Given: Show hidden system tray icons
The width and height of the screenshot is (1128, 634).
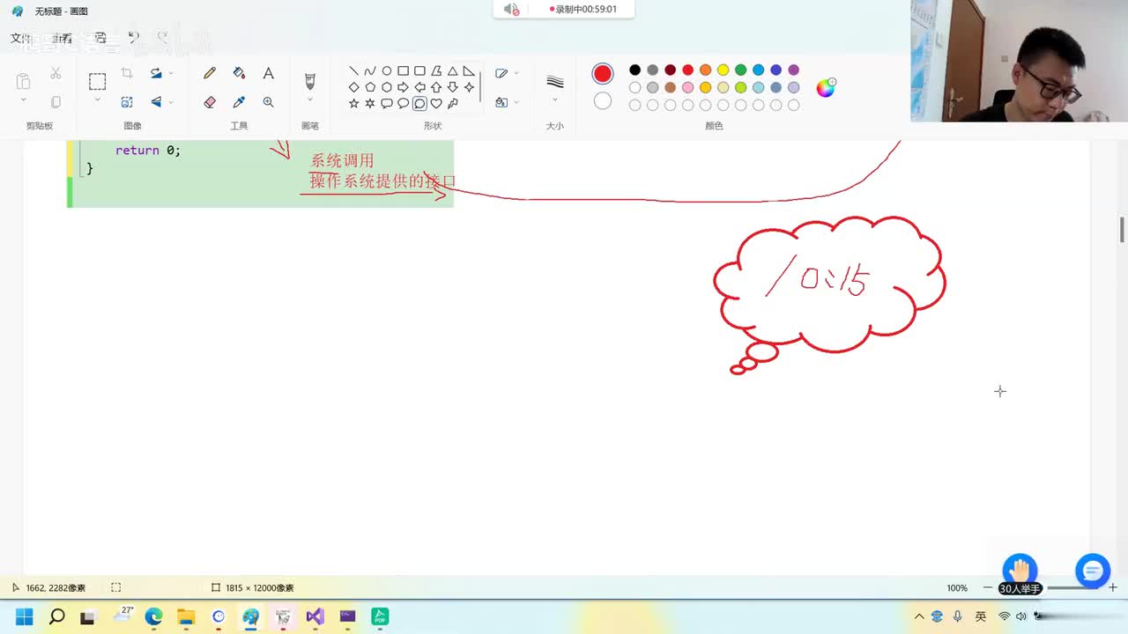Looking at the screenshot, I should 919,616.
